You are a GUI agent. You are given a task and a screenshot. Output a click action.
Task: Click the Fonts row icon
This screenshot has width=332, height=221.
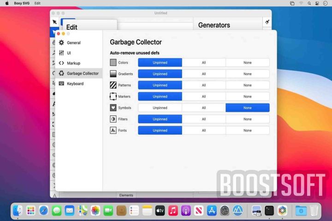113,130
